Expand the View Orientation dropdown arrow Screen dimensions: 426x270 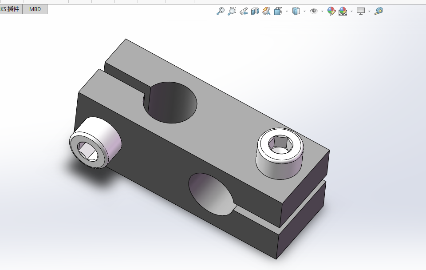287,12
